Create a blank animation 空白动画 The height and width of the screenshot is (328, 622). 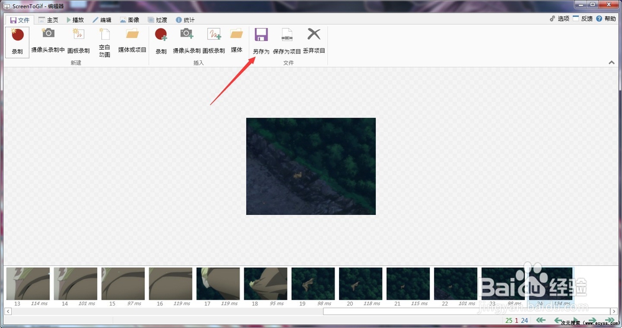[x=104, y=42]
